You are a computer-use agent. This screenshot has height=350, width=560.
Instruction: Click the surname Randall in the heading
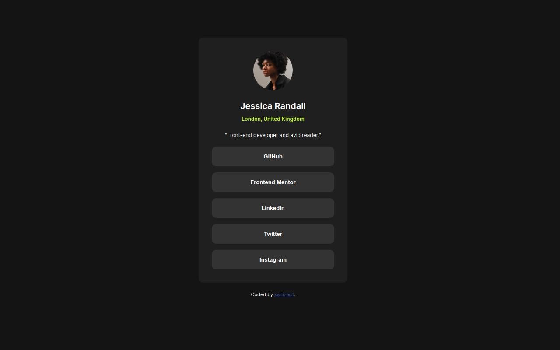coord(290,106)
